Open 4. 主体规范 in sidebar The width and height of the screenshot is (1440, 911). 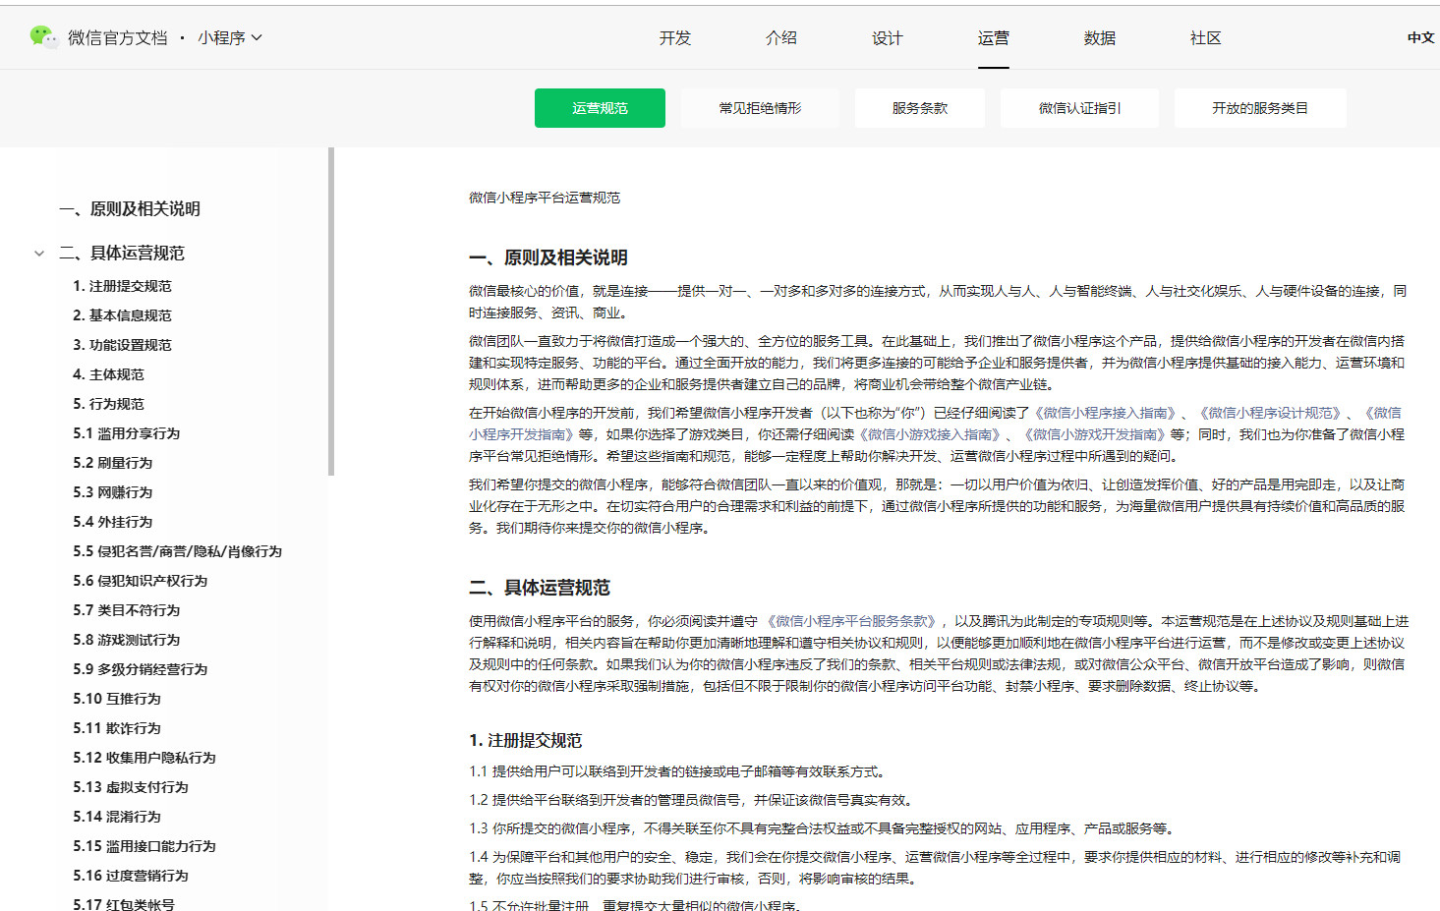point(108,374)
